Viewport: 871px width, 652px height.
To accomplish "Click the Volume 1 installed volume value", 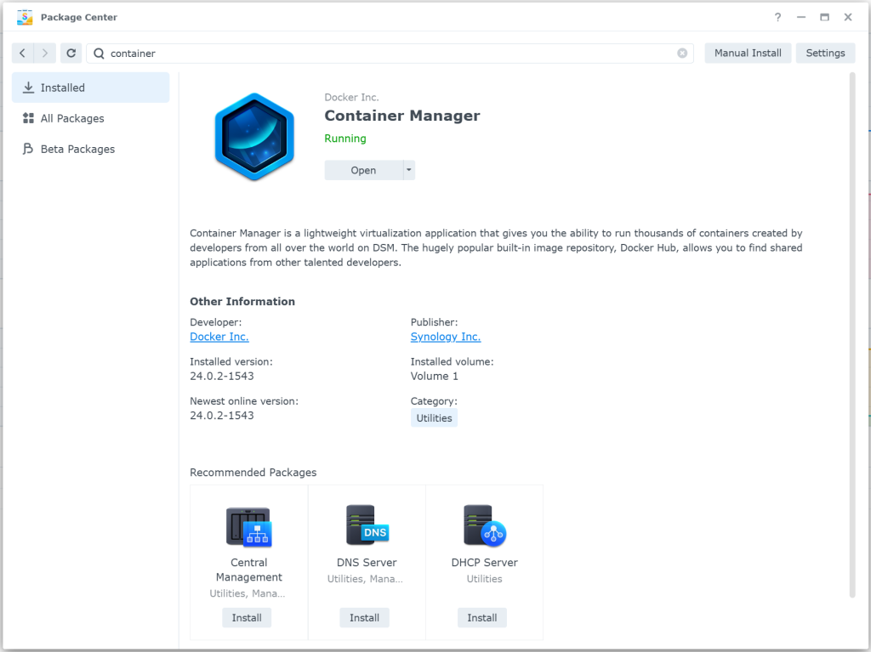I will click(435, 376).
